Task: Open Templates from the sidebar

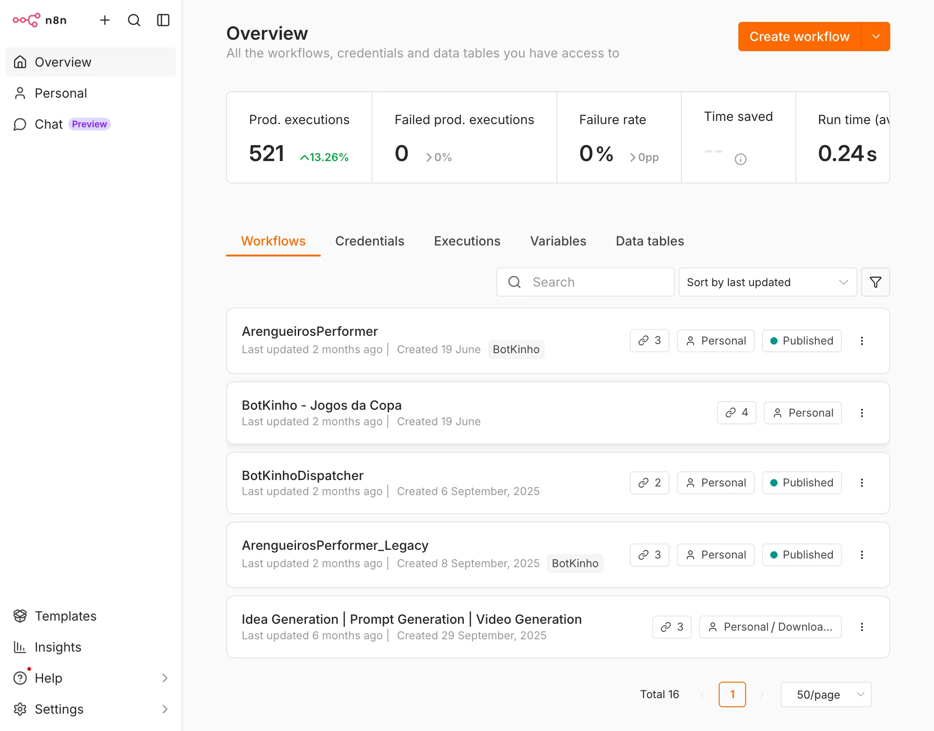Action: 91,616
